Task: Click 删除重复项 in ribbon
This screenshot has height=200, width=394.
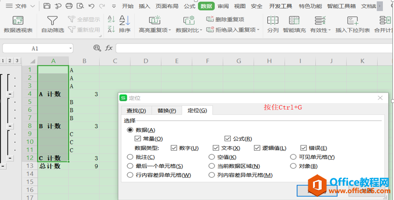Action: pyautogui.click(x=225, y=19)
